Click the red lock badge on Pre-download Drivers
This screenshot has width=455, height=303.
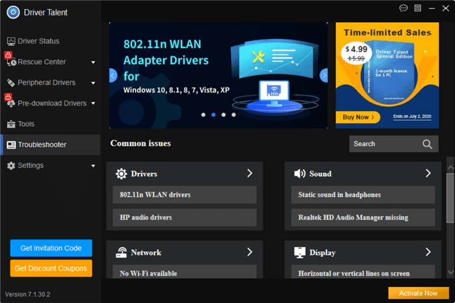[8, 97]
